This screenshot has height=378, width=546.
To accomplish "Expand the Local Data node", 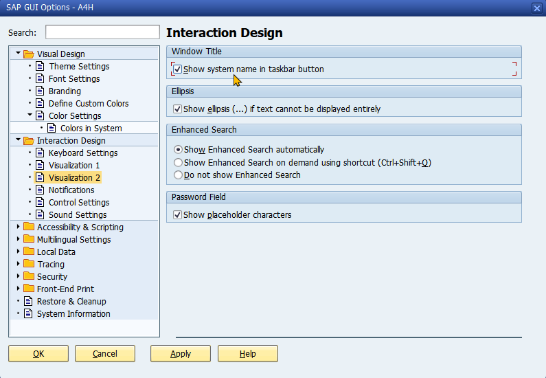I will 18,252.
